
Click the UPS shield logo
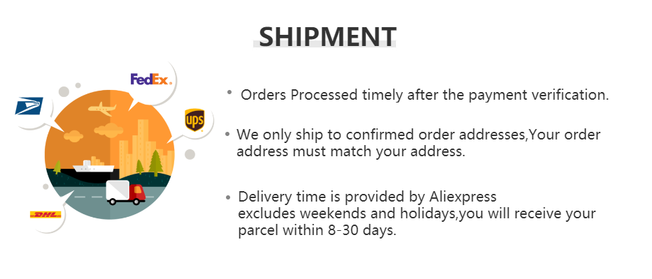pos(194,120)
